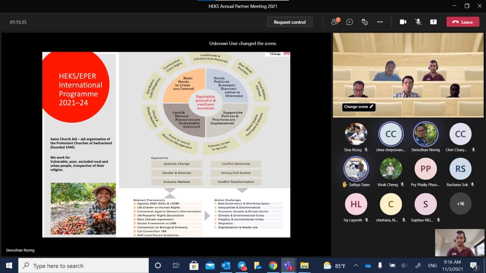Click the Type here to search box
The width and height of the screenshot is (486, 273).
(x=84, y=265)
